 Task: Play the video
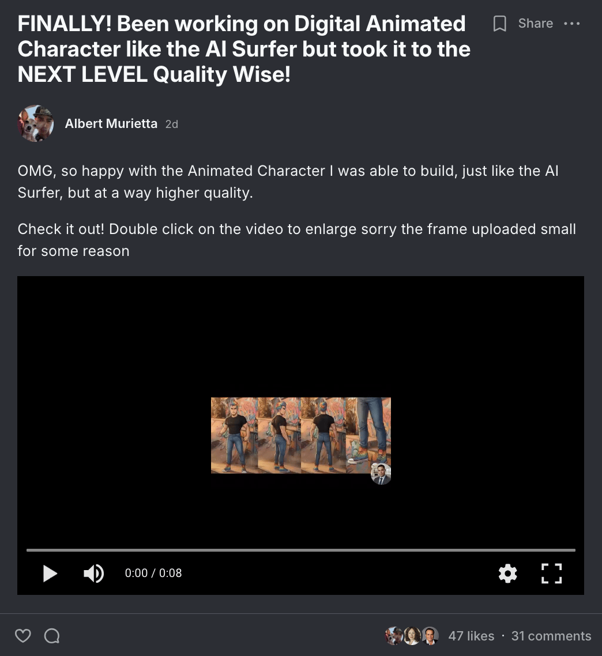pos(50,573)
